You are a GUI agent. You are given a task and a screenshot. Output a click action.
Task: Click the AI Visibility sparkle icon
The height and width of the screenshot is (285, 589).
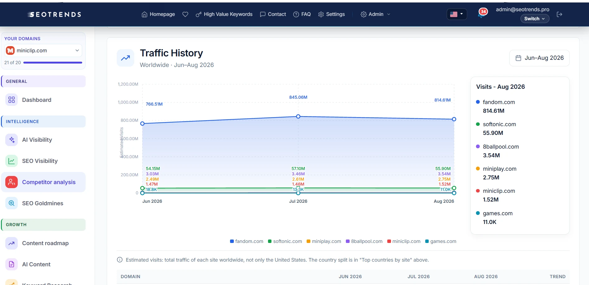click(12, 140)
